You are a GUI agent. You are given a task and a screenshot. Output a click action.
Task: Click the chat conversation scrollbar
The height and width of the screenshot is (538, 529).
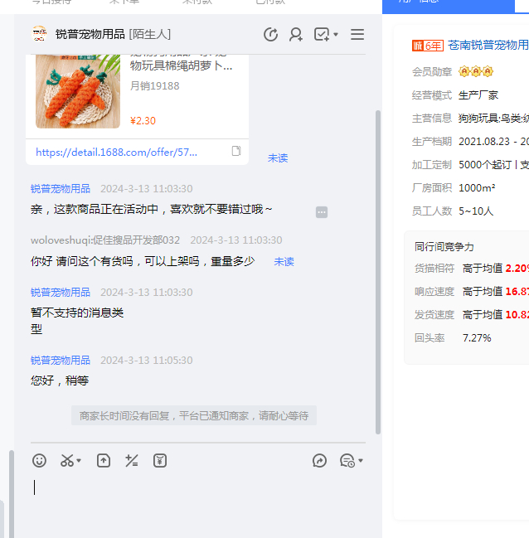point(378,274)
